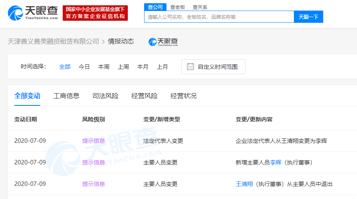Filter by 上周 time range

(123, 67)
